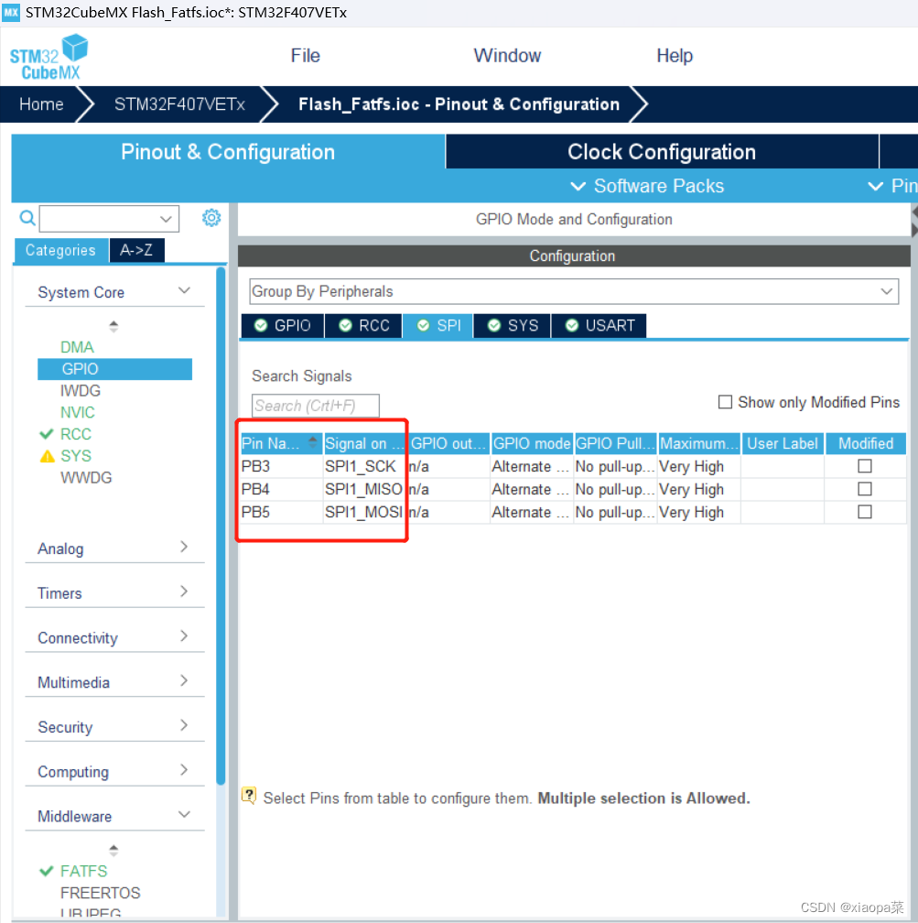Open the Help menu
This screenshot has width=918, height=923.
point(675,56)
